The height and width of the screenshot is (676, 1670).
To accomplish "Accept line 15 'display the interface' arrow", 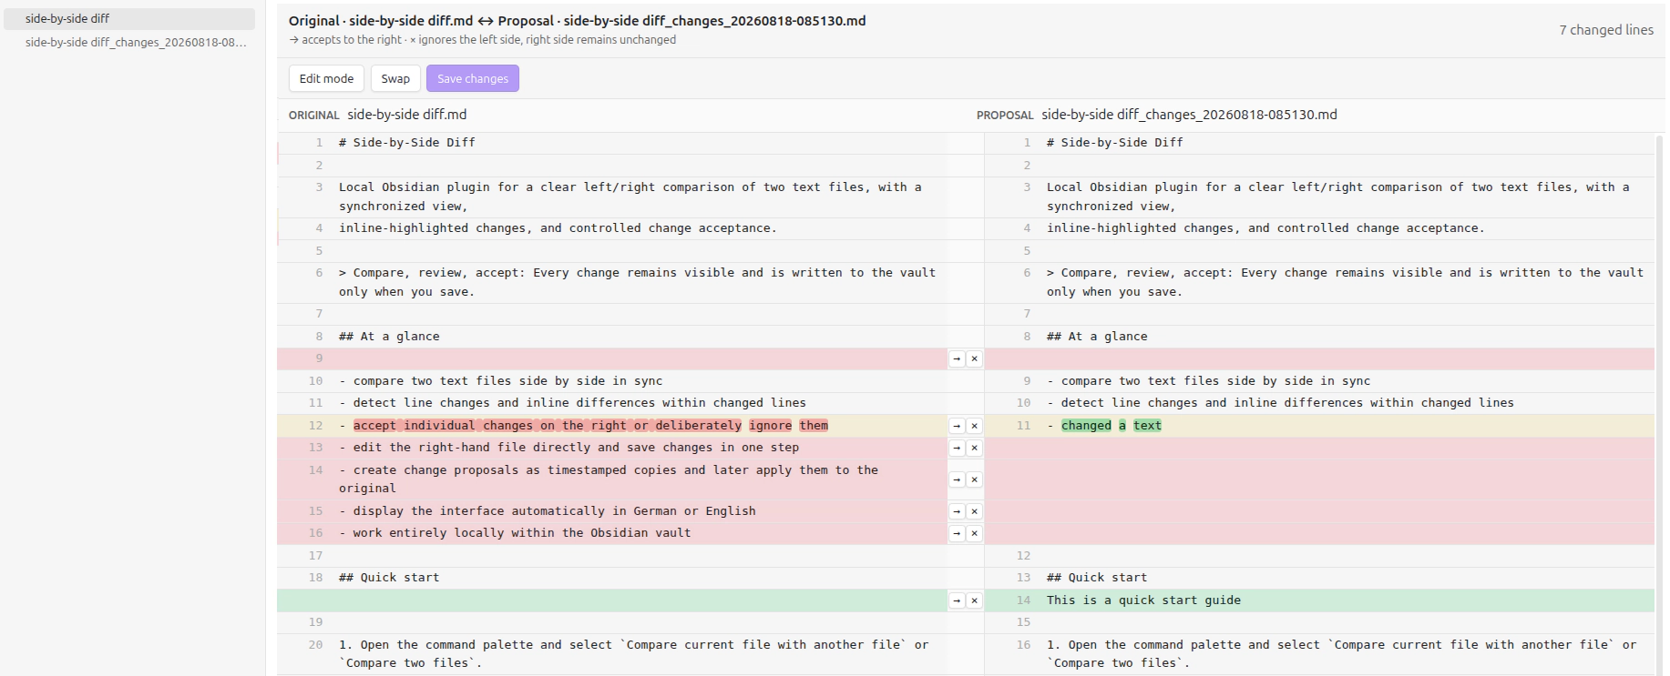I will 957,511.
